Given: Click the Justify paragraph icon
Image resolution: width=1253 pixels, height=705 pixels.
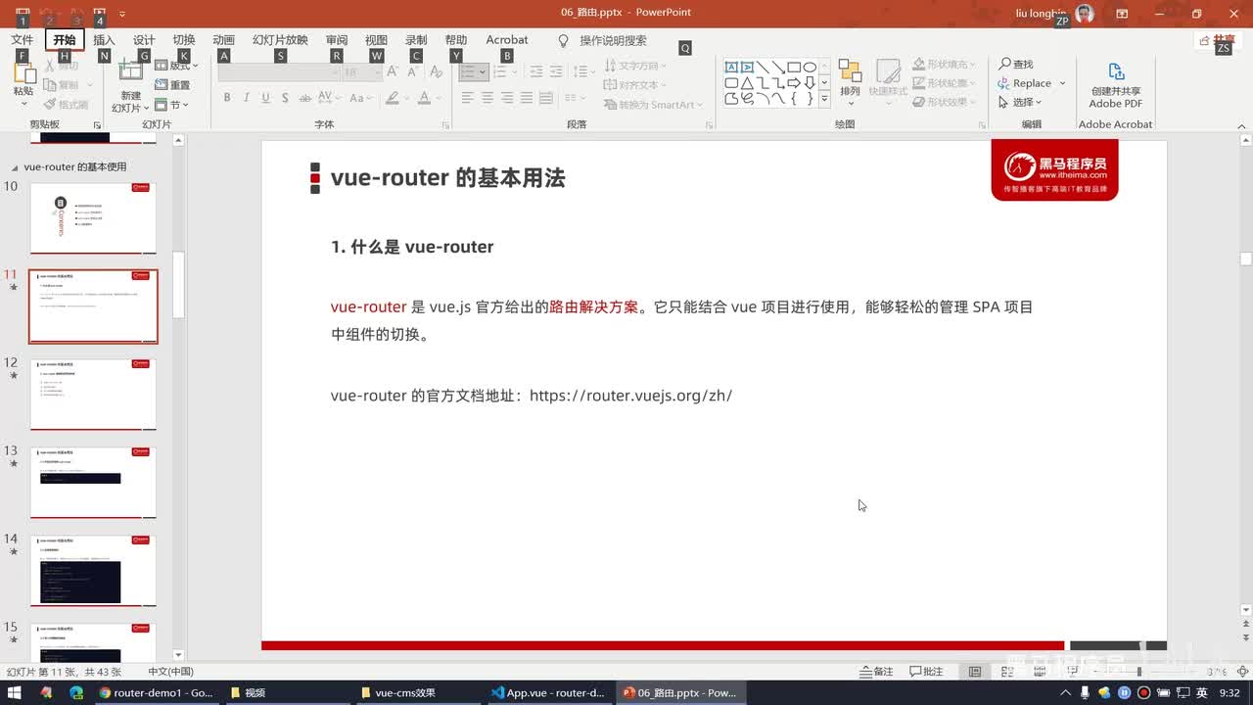Looking at the screenshot, I should (527, 98).
